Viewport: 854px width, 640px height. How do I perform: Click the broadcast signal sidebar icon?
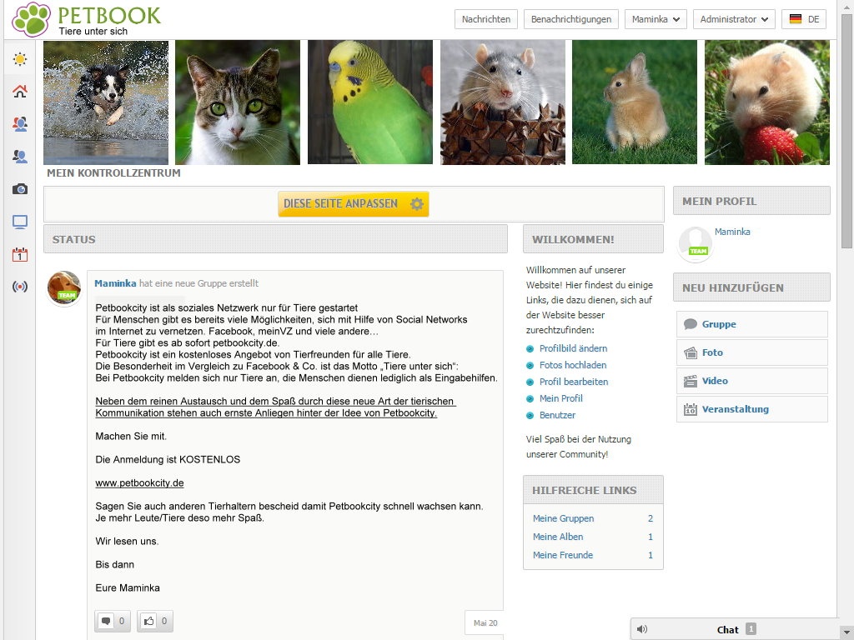pyautogui.click(x=20, y=287)
